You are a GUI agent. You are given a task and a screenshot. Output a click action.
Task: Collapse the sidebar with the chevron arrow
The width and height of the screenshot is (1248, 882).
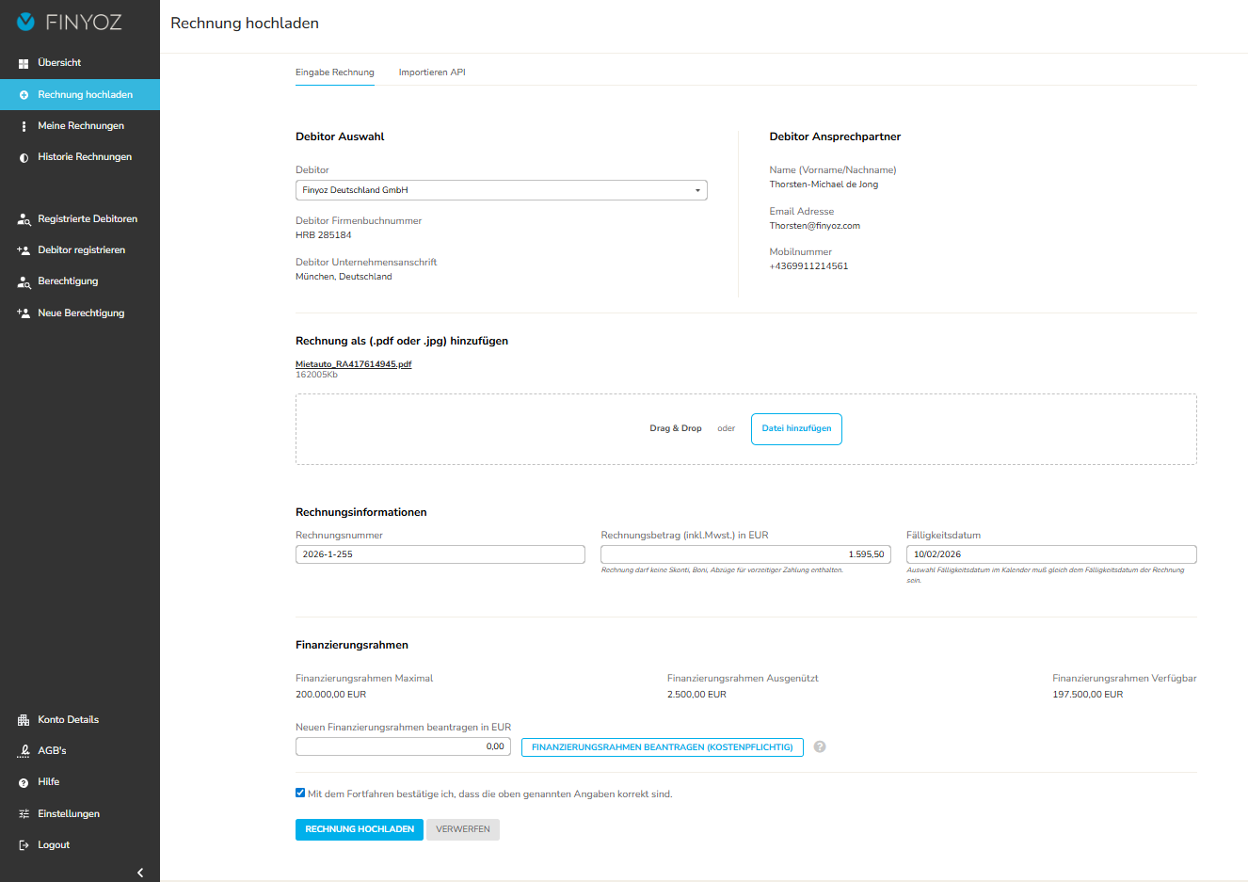coord(140,873)
